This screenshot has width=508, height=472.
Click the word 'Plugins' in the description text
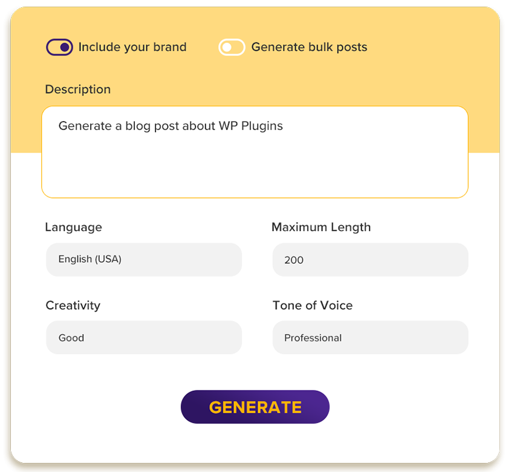point(262,126)
